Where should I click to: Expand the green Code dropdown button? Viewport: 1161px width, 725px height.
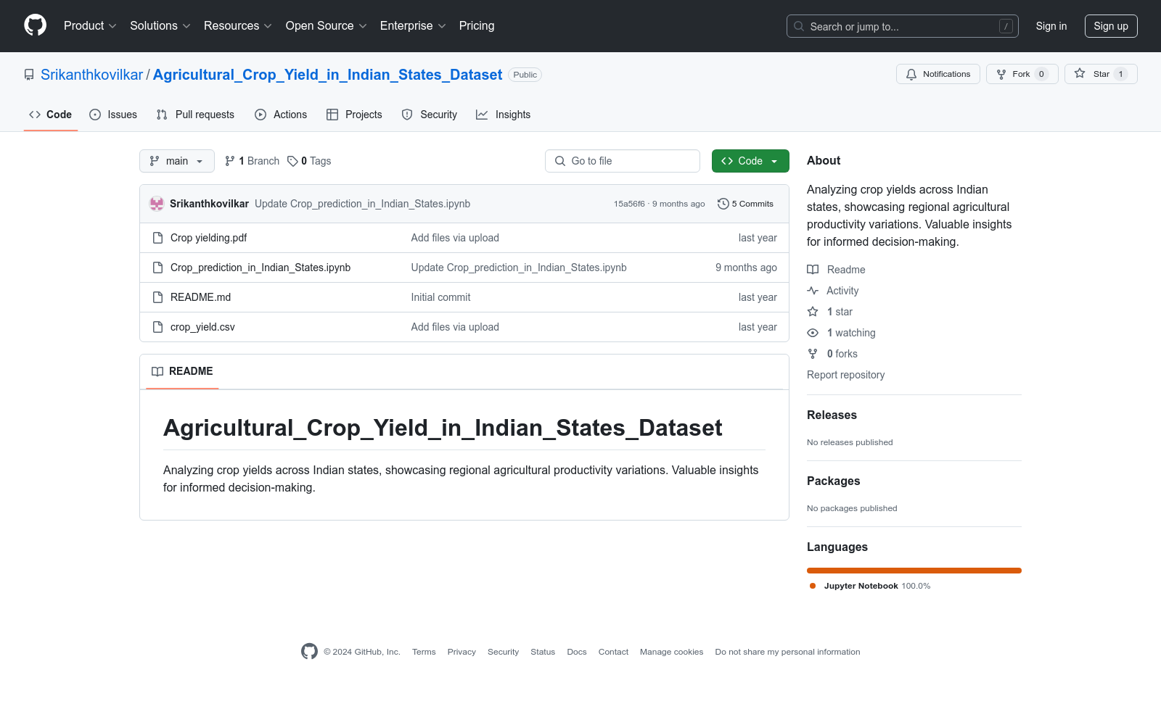pyautogui.click(x=750, y=161)
